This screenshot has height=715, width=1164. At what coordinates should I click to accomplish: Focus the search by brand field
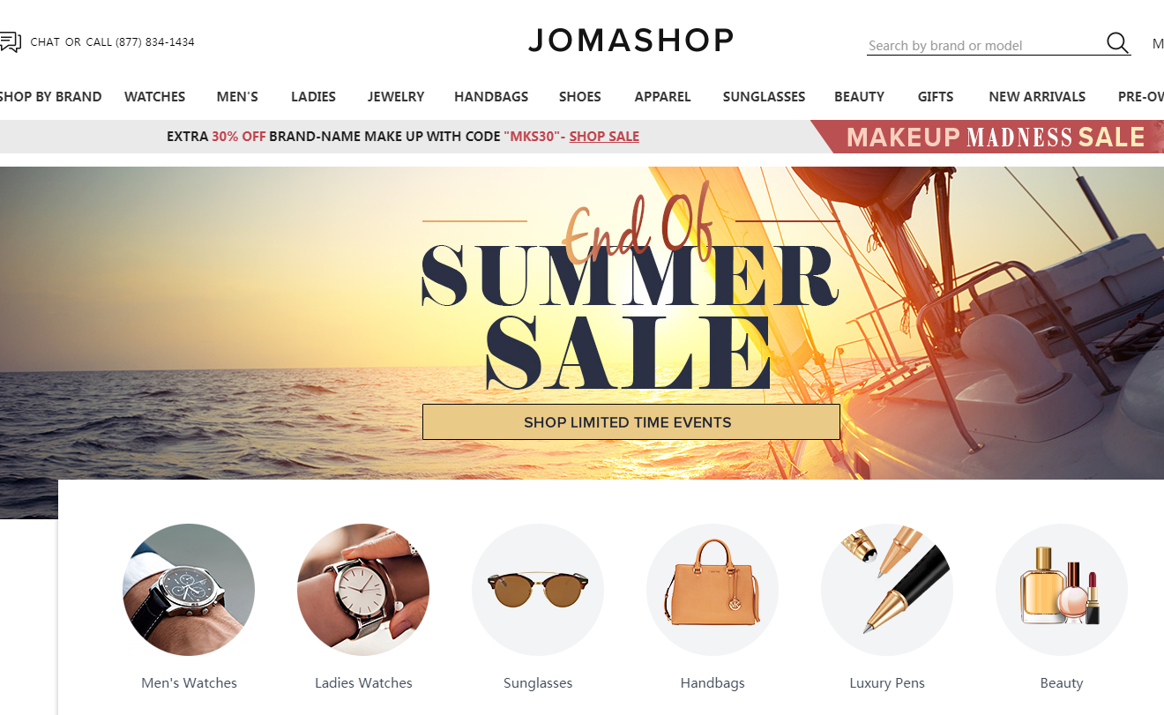tap(985, 45)
